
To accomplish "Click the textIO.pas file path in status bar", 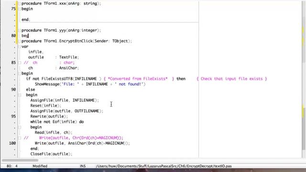I will point(164,166).
